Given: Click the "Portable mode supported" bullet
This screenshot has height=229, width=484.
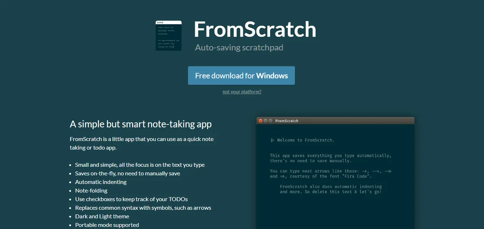Looking at the screenshot, I should coord(107,225).
